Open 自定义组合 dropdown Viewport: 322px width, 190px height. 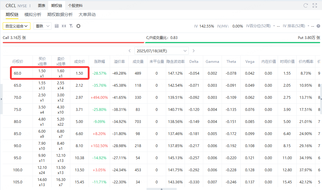point(16,26)
